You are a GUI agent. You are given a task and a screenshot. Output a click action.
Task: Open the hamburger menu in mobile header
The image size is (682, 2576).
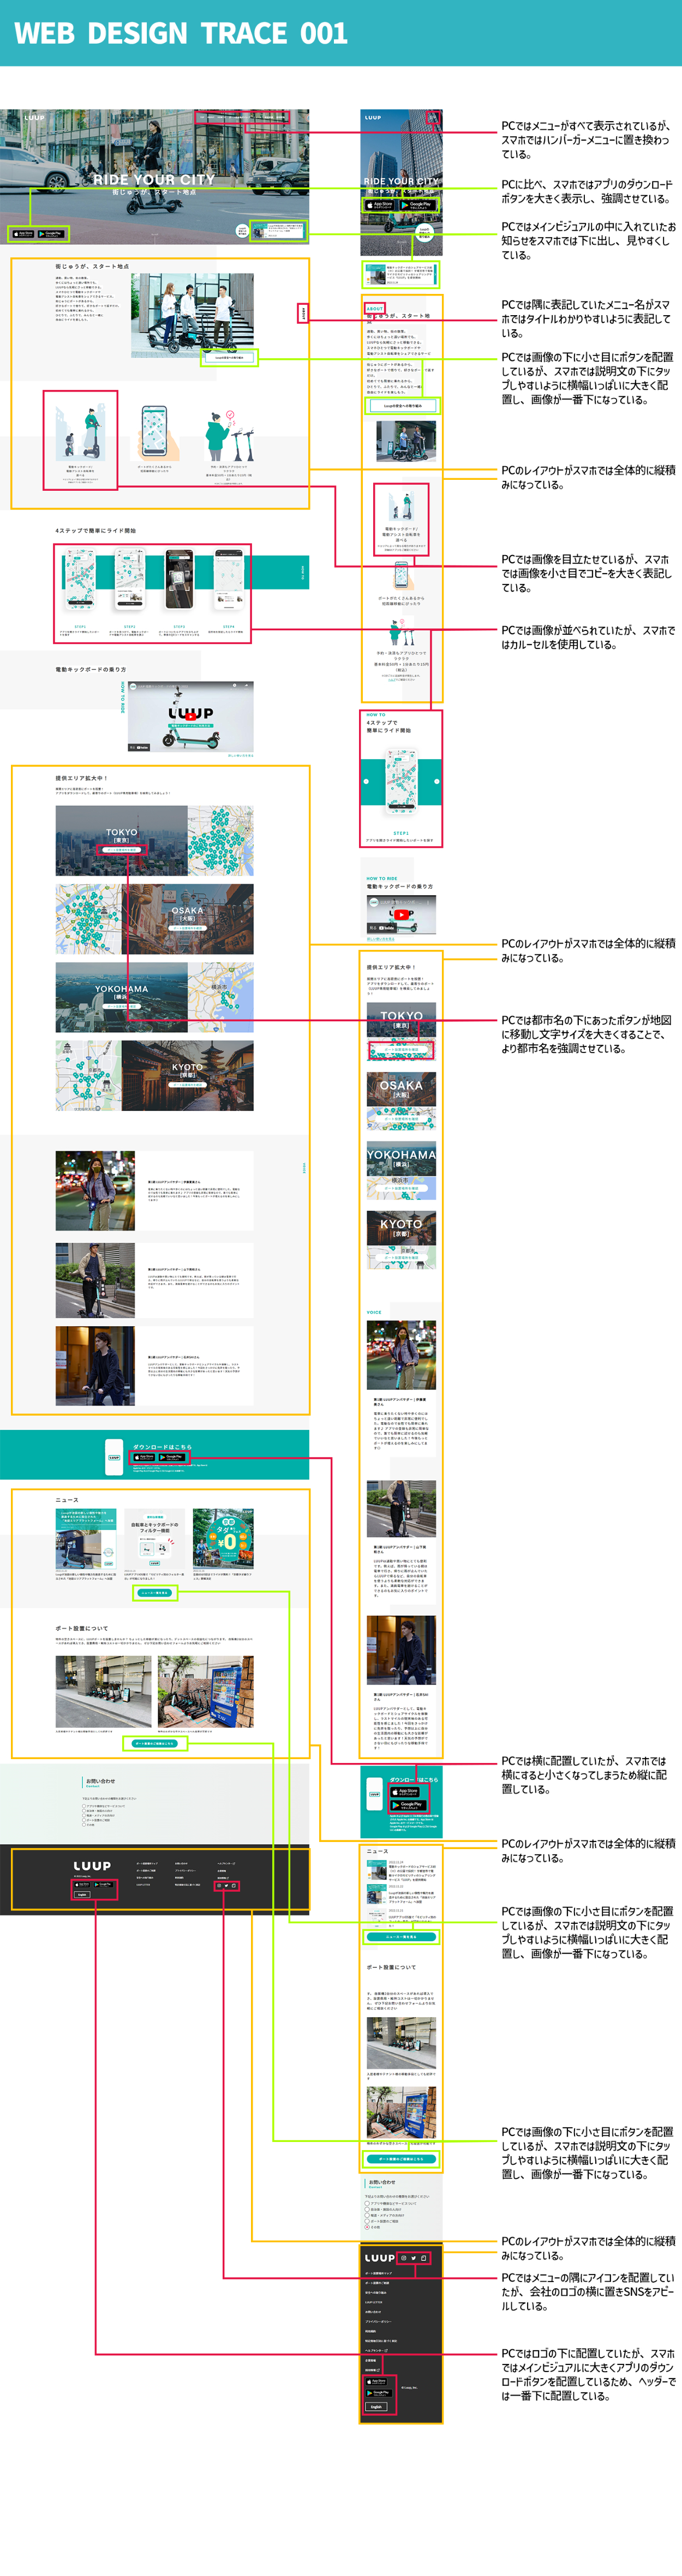(x=433, y=118)
